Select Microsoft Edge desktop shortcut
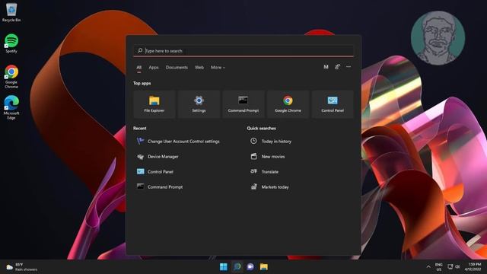 [11, 107]
